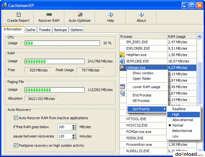Increase the free RAM threshold value
The image size is (205, 157).
74,126
